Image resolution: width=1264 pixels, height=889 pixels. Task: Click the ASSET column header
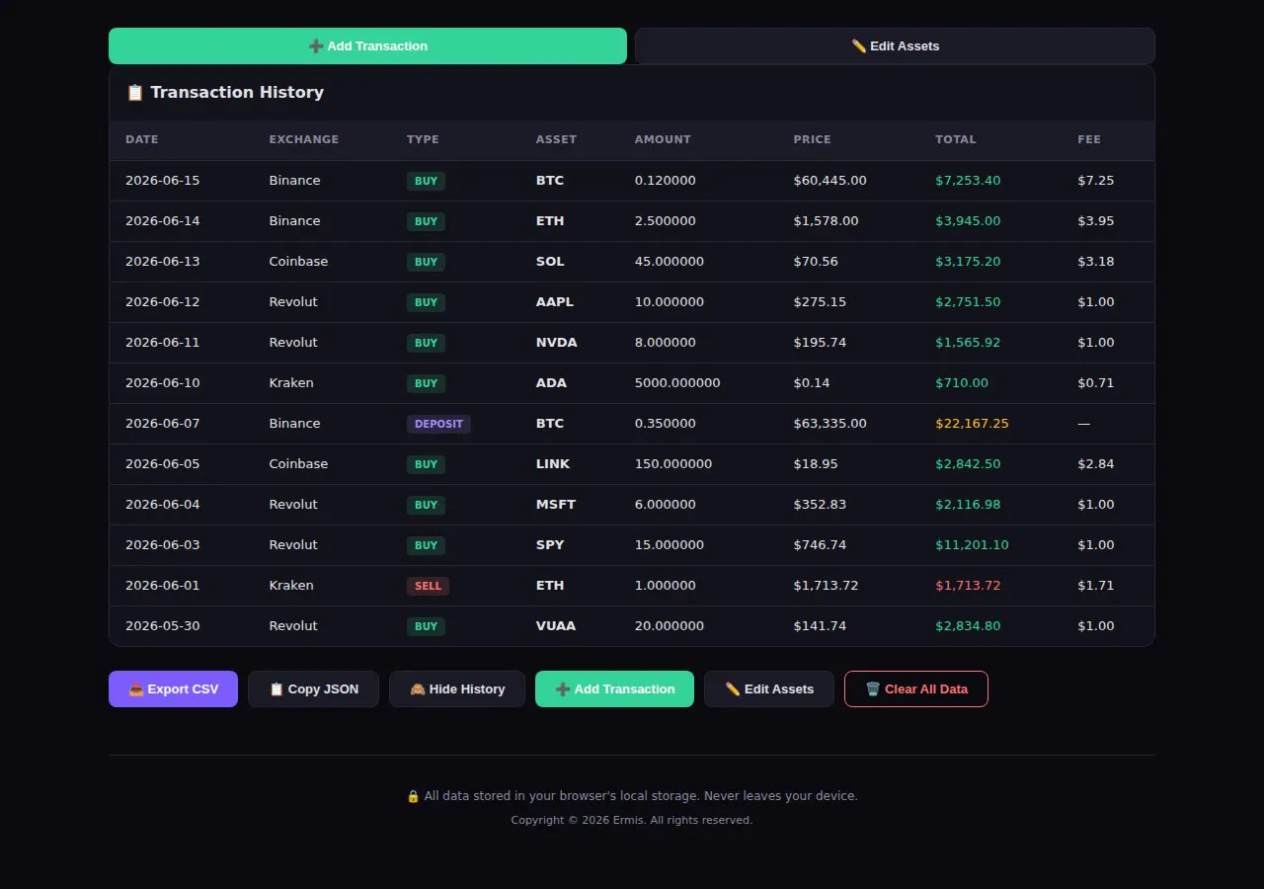[556, 139]
